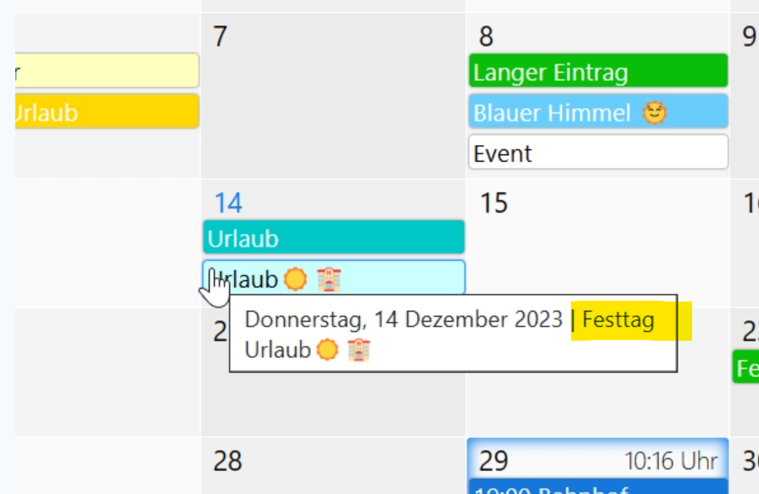Click the 10:16 Uhr time on day 29
759x494 pixels.
coord(672,461)
